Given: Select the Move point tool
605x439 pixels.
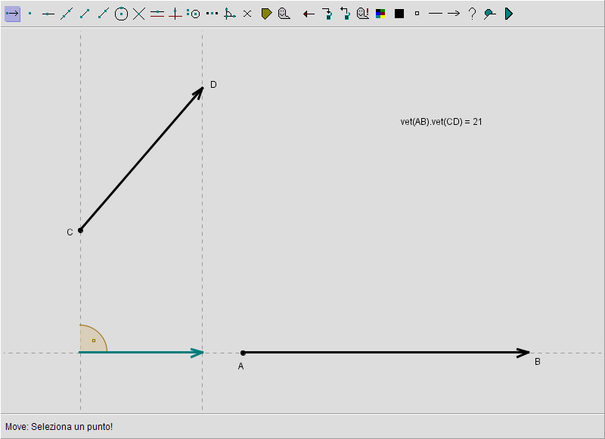Looking at the screenshot, I should coord(12,14).
